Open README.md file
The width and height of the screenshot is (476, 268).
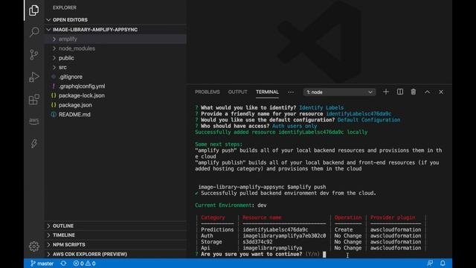click(115, 115)
